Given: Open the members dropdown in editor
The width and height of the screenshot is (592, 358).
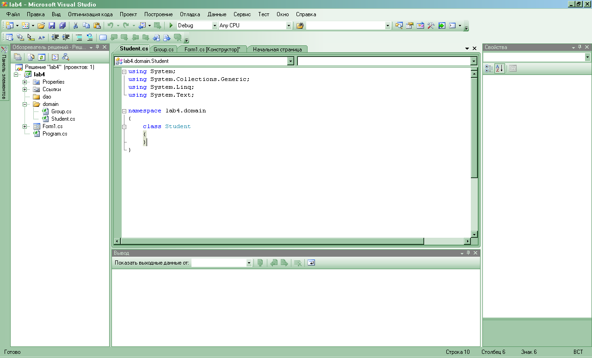Looking at the screenshot, I should click(x=474, y=61).
